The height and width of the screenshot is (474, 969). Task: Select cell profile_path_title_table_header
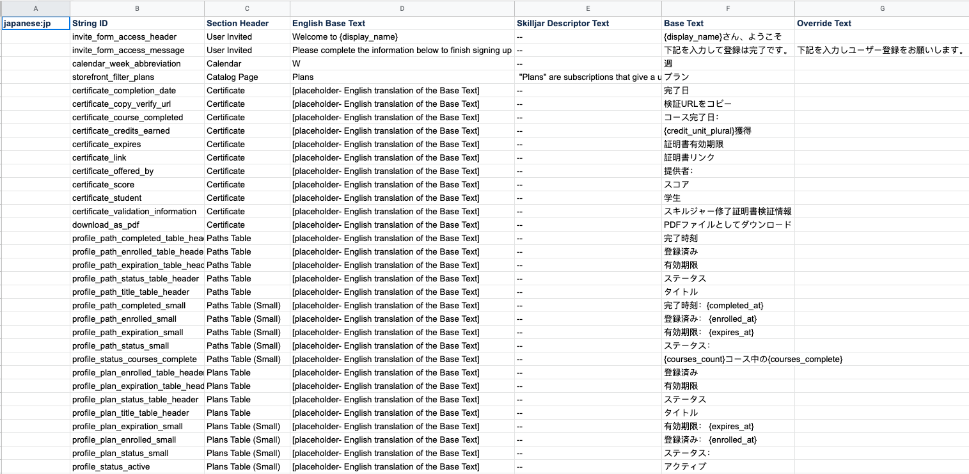[x=138, y=292]
